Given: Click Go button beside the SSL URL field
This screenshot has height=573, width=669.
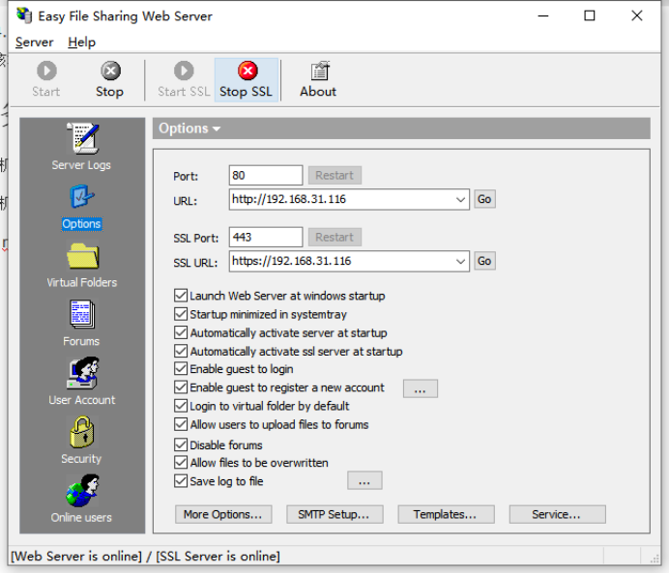Looking at the screenshot, I should coord(484,261).
